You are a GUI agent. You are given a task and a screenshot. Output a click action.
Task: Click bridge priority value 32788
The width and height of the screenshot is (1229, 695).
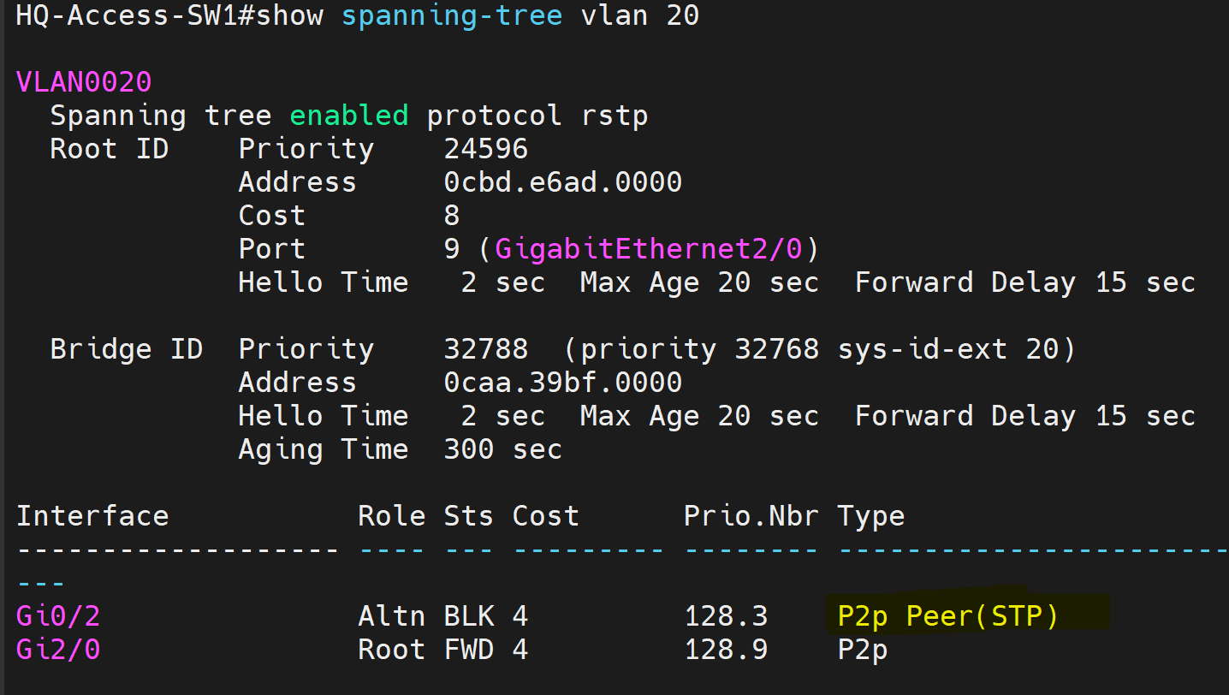point(485,349)
